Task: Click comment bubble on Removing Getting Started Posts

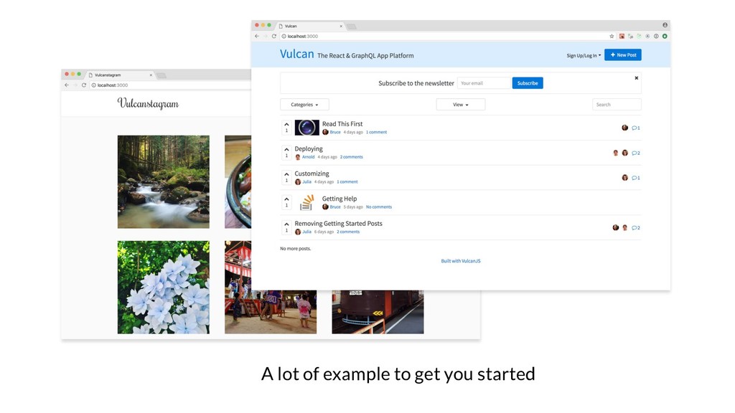Action: coord(635,228)
